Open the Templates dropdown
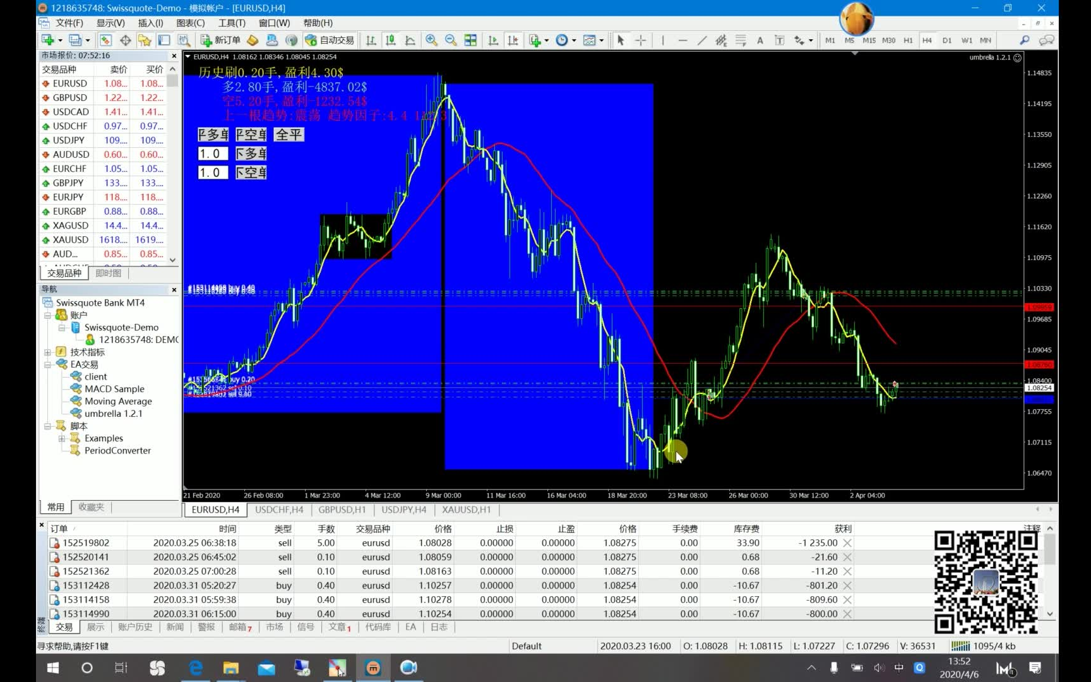The image size is (1091, 682). 593,40
